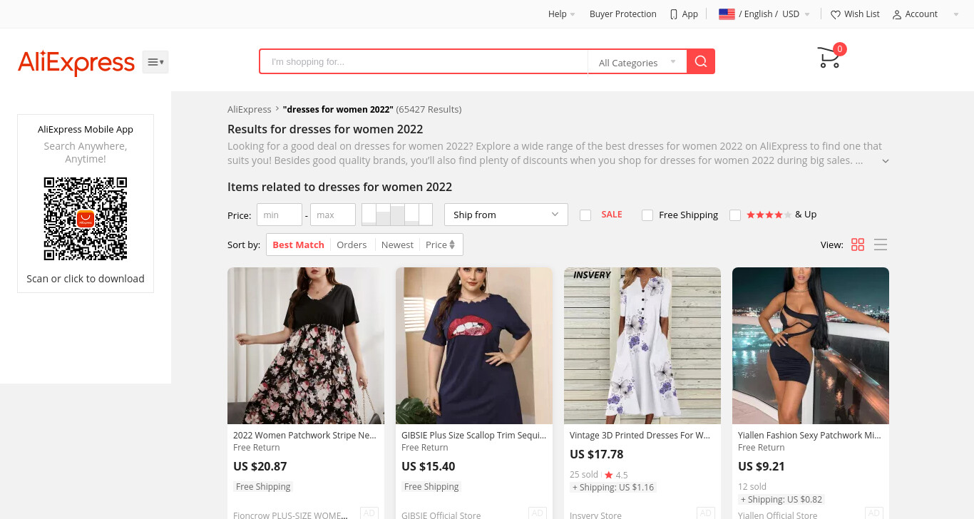Open Yiallen Fashion Sexy Patchwork title
This screenshot has width=974, height=519.
pos(809,435)
